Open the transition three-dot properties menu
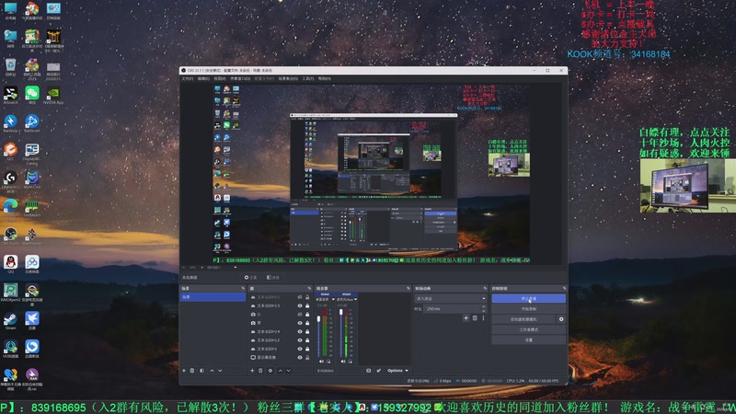Screen dimensions: 736x414 (x=483, y=318)
